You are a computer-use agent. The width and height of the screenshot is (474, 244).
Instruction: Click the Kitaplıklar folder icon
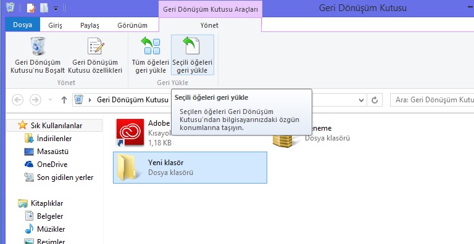click(x=23, y=203)
